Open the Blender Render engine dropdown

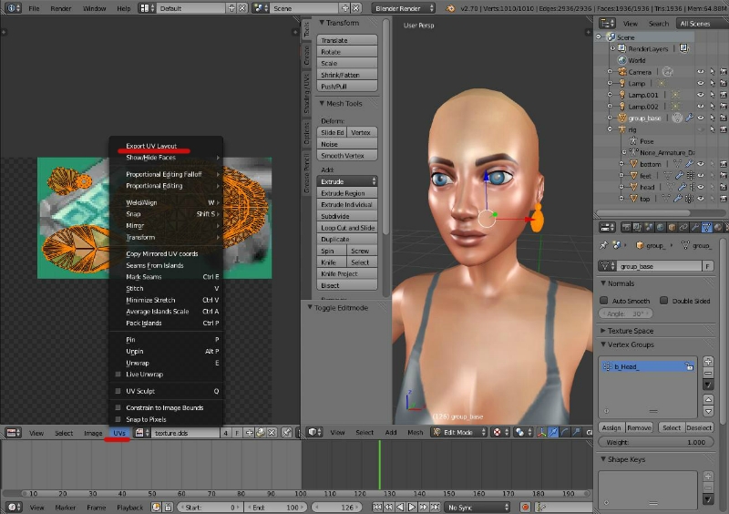coord(403,8)
